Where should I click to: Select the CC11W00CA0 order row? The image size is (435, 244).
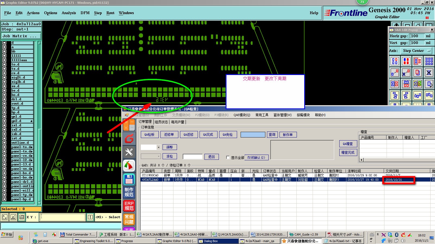[287, 175]
